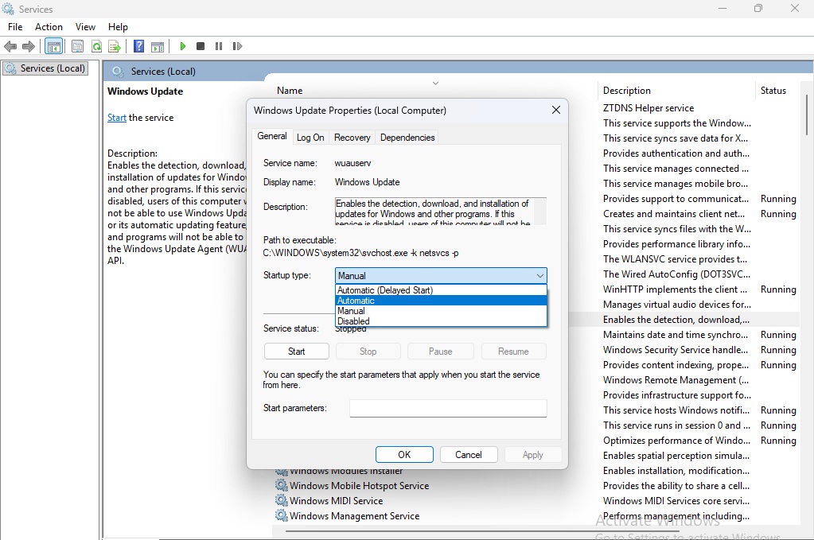Click Provides content indexing description

point(676,365)
